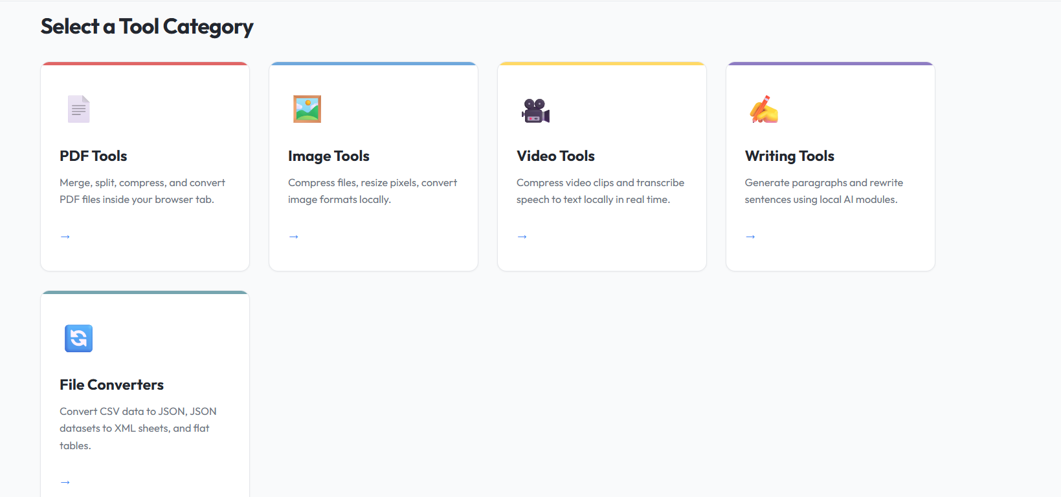The width and height of the screenshot is (1061, 497).
Task: Click the Writing Tools hand-with-pen icon
Action: (x=764, y=109)
